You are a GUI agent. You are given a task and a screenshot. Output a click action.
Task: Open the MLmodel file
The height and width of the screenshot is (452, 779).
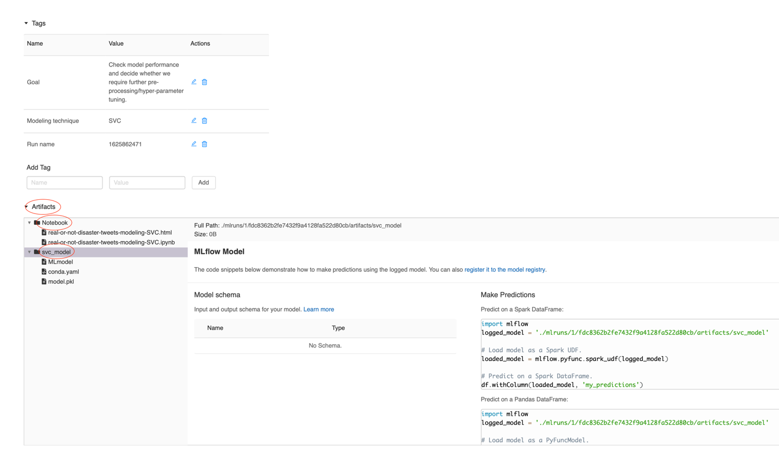pyautogui.click(x=60, y=262)
